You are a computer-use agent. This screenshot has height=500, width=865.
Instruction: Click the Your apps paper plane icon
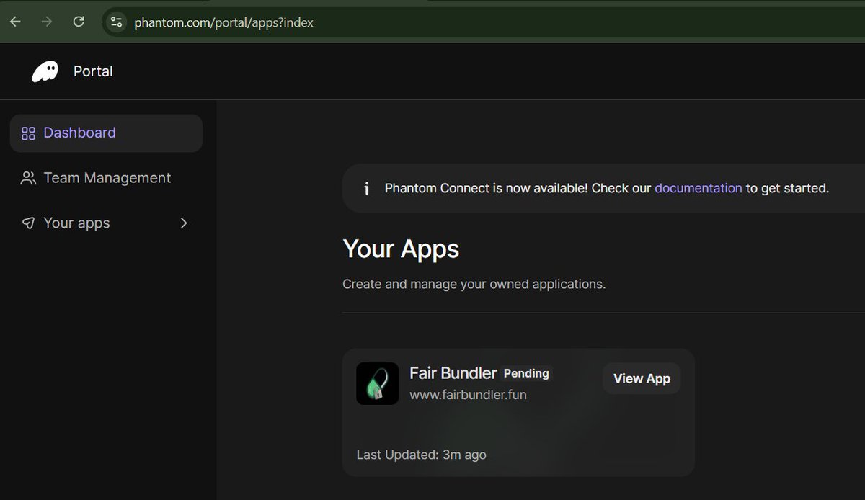(x=28, y=223)
